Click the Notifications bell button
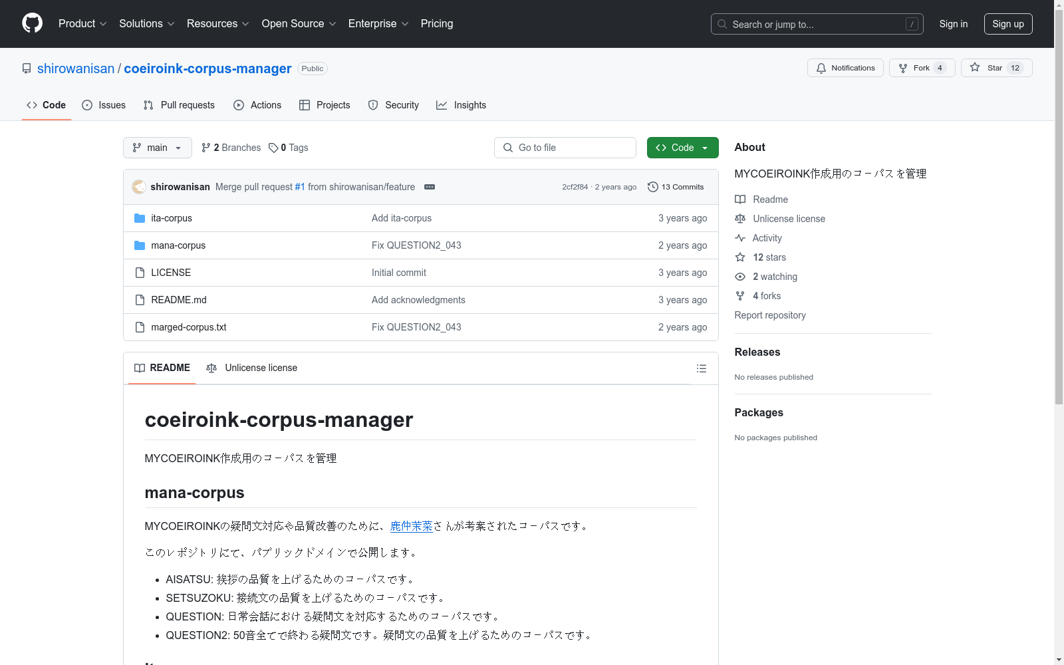This screenshot has height=665, width=1064. point(845,68)
